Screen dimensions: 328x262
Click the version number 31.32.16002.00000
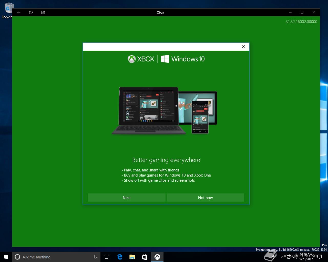pos(301,22)
